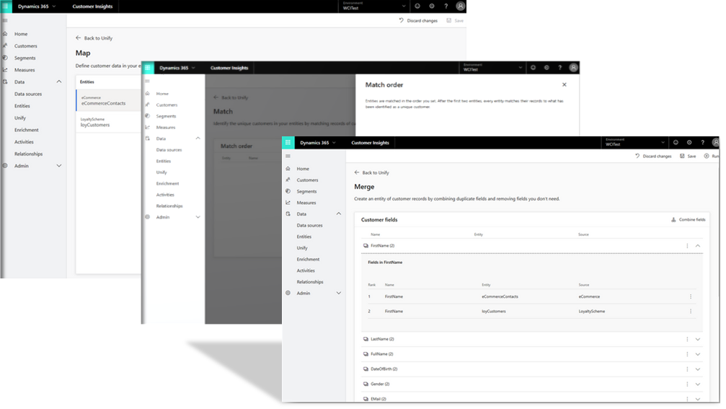Select Activities in Merge window sidebar
The image size is (726, 409).
(306, 271)
